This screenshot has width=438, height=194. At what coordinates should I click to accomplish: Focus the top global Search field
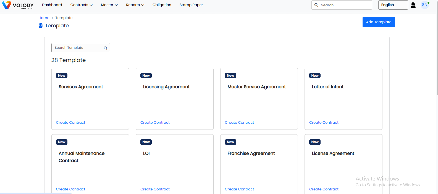342,5
